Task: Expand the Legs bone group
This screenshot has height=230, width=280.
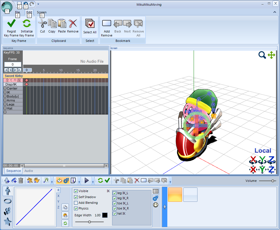Action: (5, 104)
